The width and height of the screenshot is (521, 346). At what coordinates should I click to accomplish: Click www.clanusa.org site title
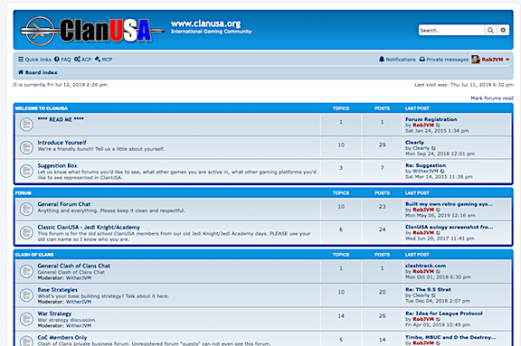(205, 23)
